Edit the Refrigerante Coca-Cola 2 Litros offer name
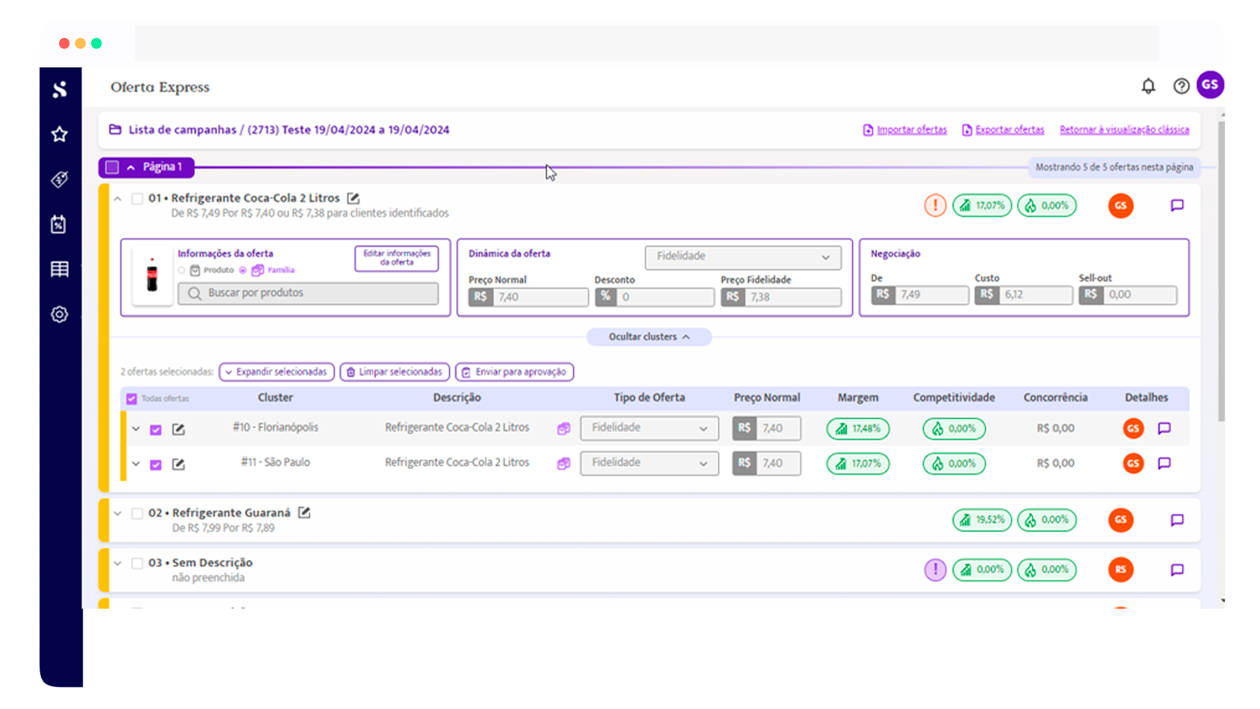Viewport: 1260px width, 709px height. 353,198
